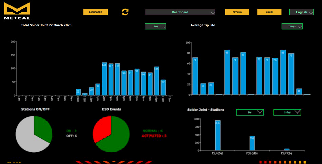Open the DETAILS page
The width and height of the screenshot is (322, 164).
(x=237, y=12)
